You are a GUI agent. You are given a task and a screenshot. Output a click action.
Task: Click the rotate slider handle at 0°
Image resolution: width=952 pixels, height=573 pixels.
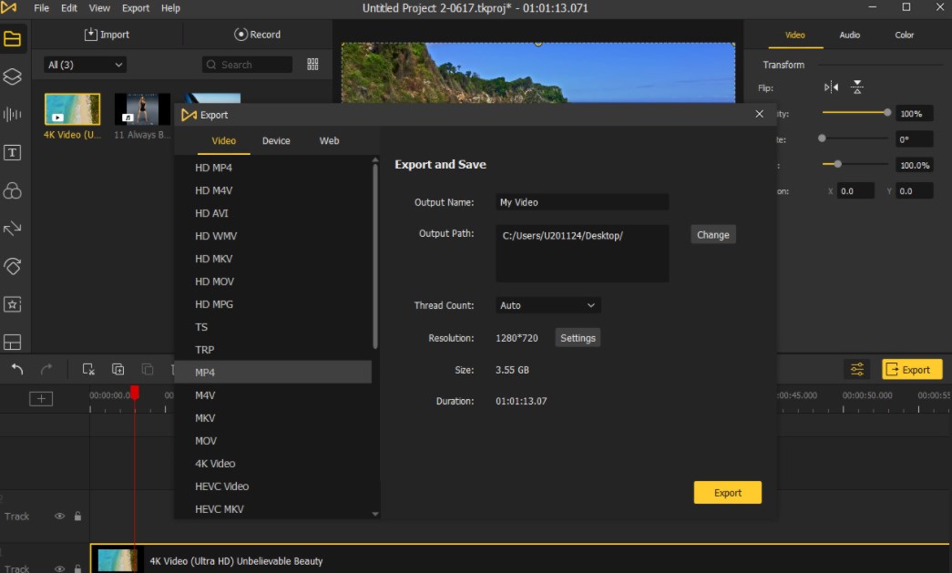pyautogui.click(x=822, y=138)
